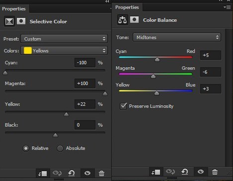Click the Color Balance scales icon
This screenshot has width=233, height=181.
tap(123, 20)
